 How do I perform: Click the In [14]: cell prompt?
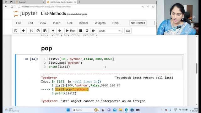(x=31, y=59)
